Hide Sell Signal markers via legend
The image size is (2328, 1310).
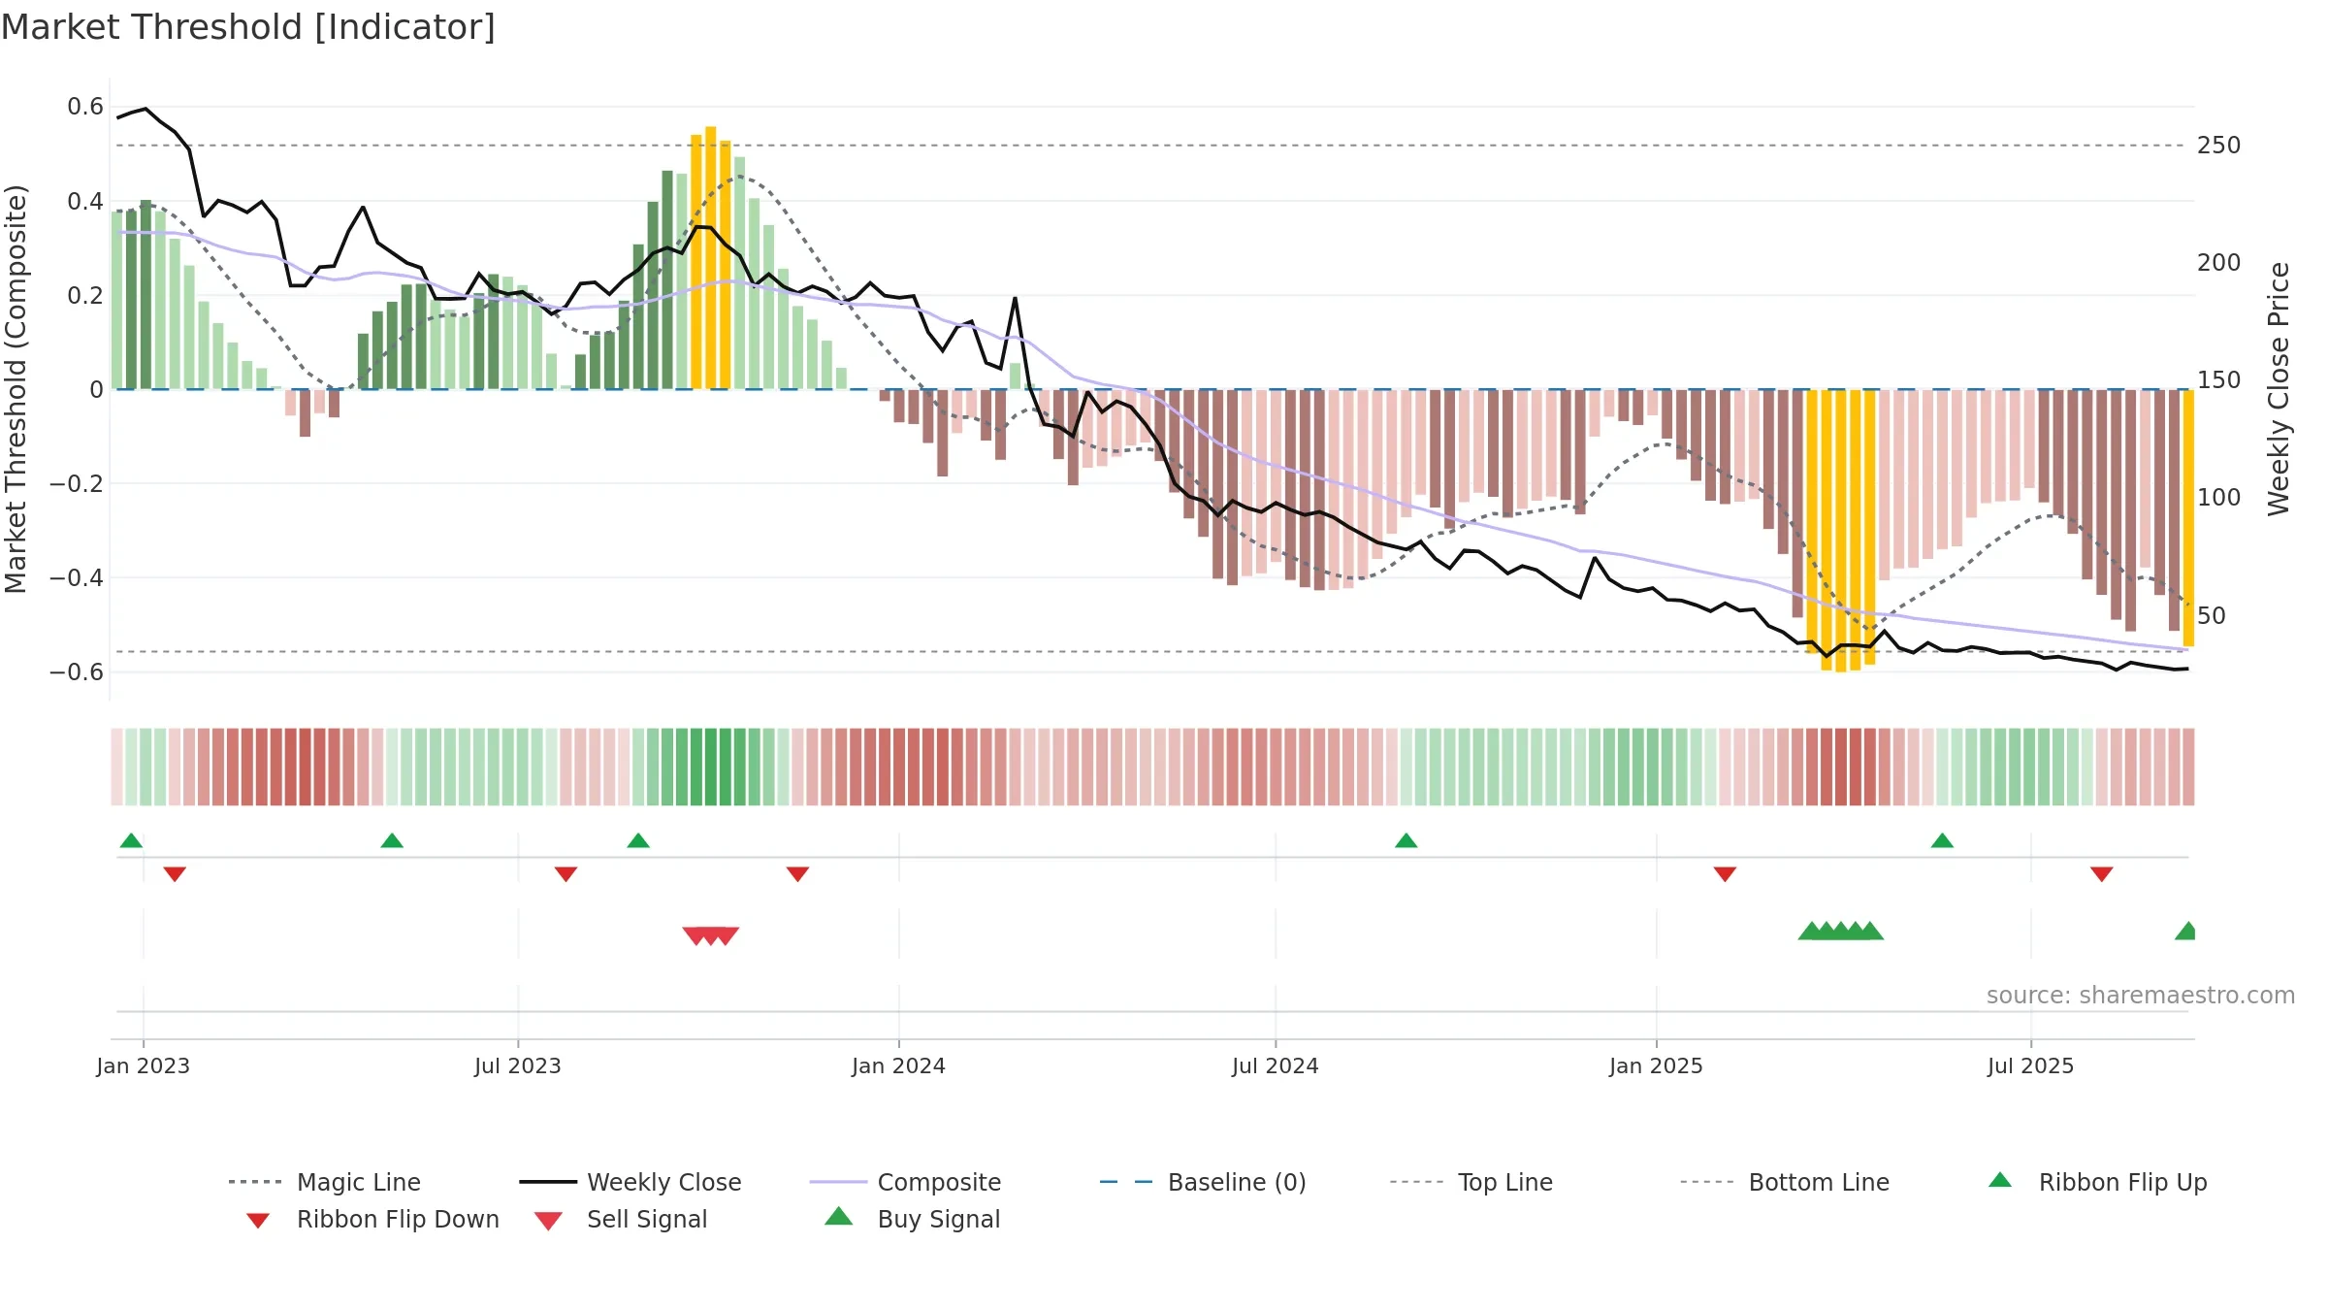click(x=621, y=1219)
